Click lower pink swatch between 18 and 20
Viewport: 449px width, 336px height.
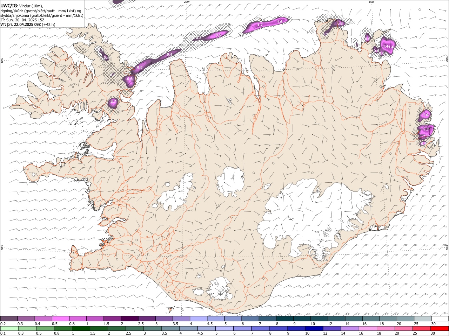[x=385, y=328]
